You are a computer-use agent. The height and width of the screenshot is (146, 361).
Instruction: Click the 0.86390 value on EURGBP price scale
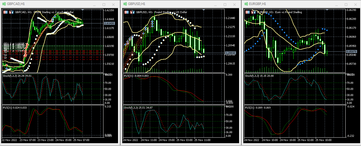click(351, 10)
